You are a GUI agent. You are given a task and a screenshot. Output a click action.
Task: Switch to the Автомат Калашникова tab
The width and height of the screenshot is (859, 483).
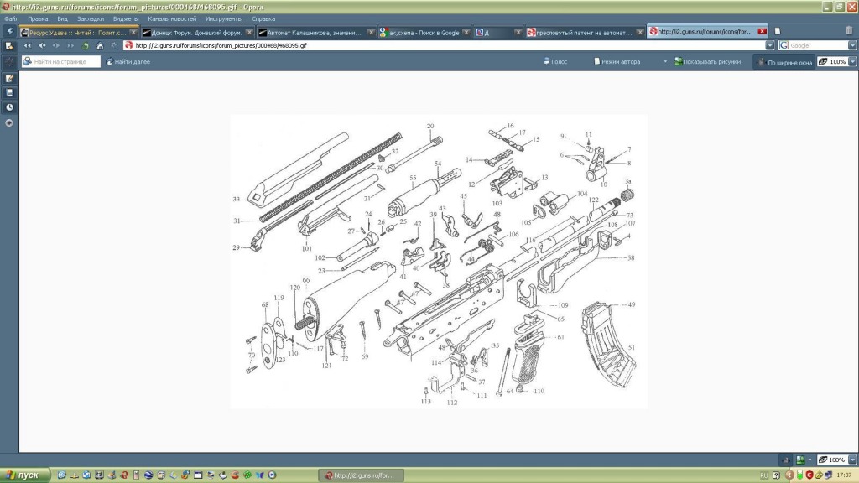pyautogui.click(x=311, y=32)
